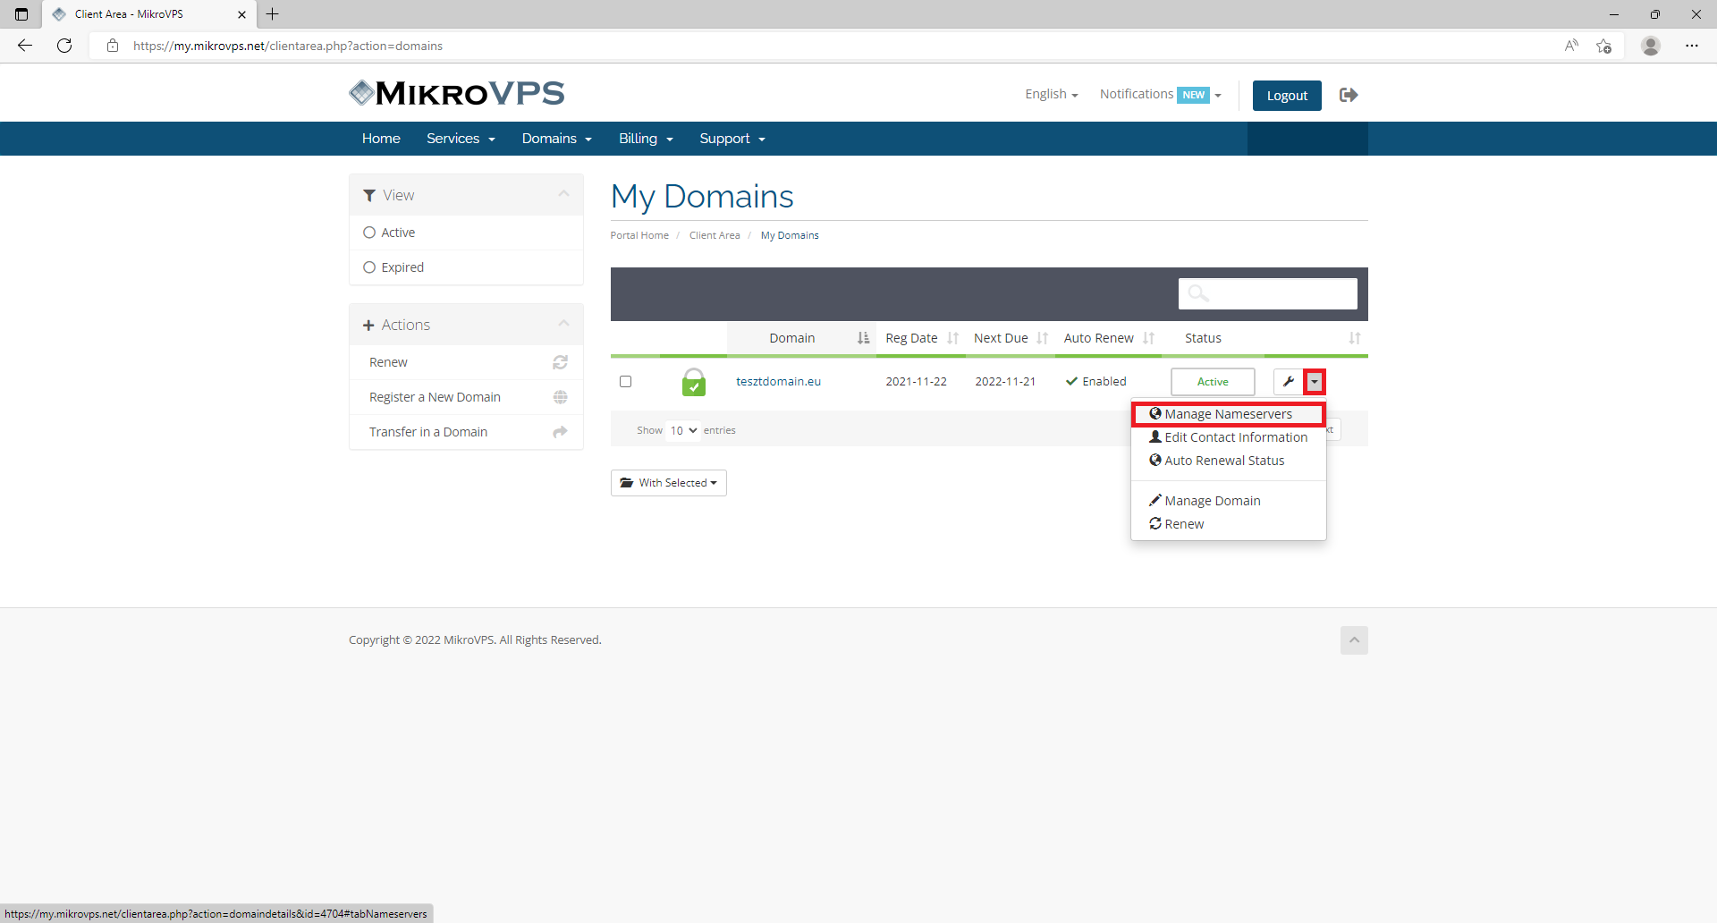
Task: Open browser Settings and more menu
Action: click(x=1692, y=46)
